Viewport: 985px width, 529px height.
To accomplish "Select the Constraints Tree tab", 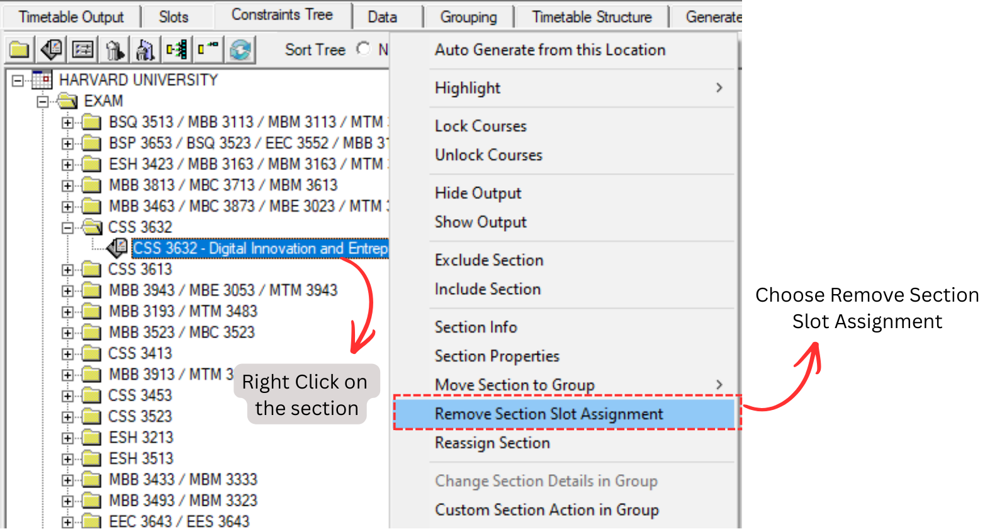I will [282, 14].
